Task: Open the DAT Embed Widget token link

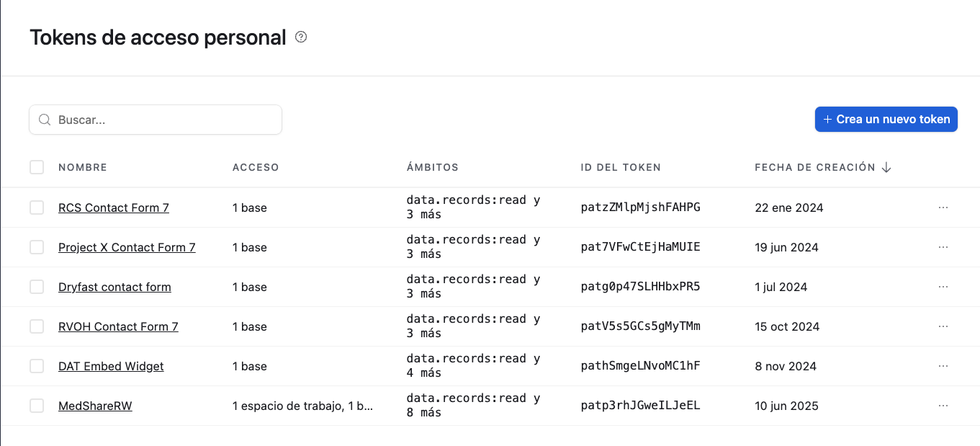Action: coord(111,366)
